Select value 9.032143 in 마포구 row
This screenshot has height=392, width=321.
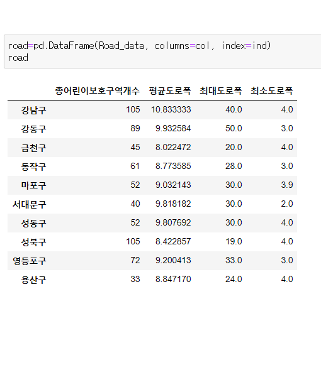point(173,185)
